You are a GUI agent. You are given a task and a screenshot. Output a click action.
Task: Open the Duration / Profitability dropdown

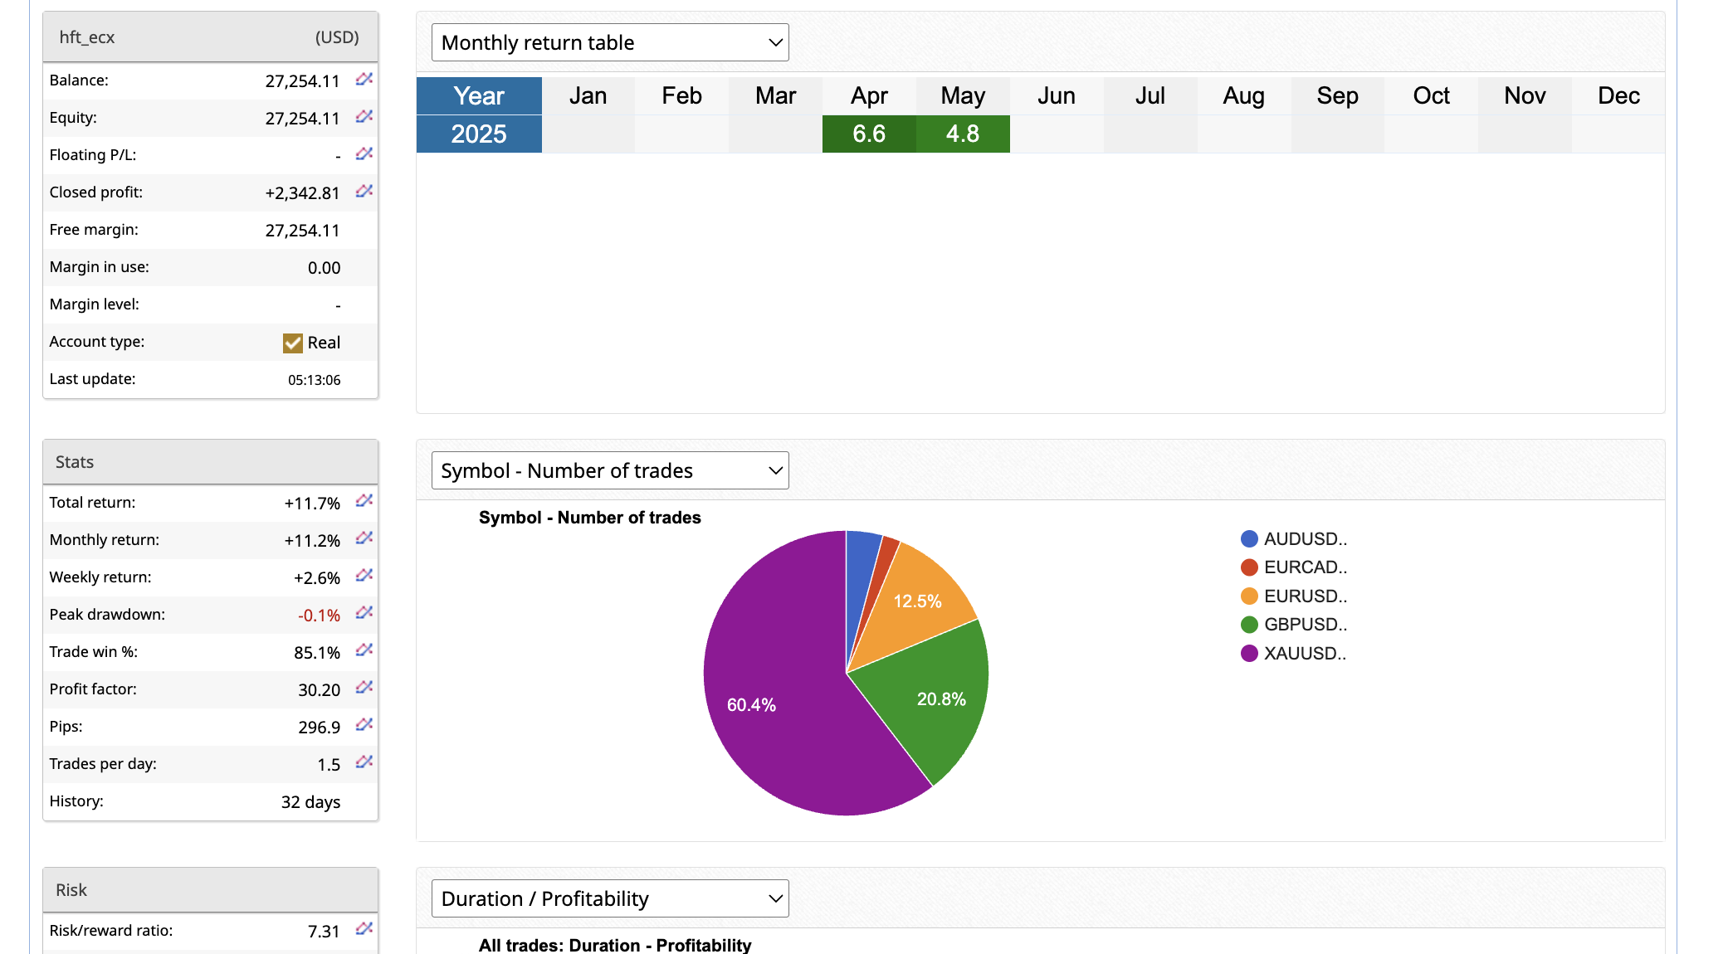click(610, 898)
